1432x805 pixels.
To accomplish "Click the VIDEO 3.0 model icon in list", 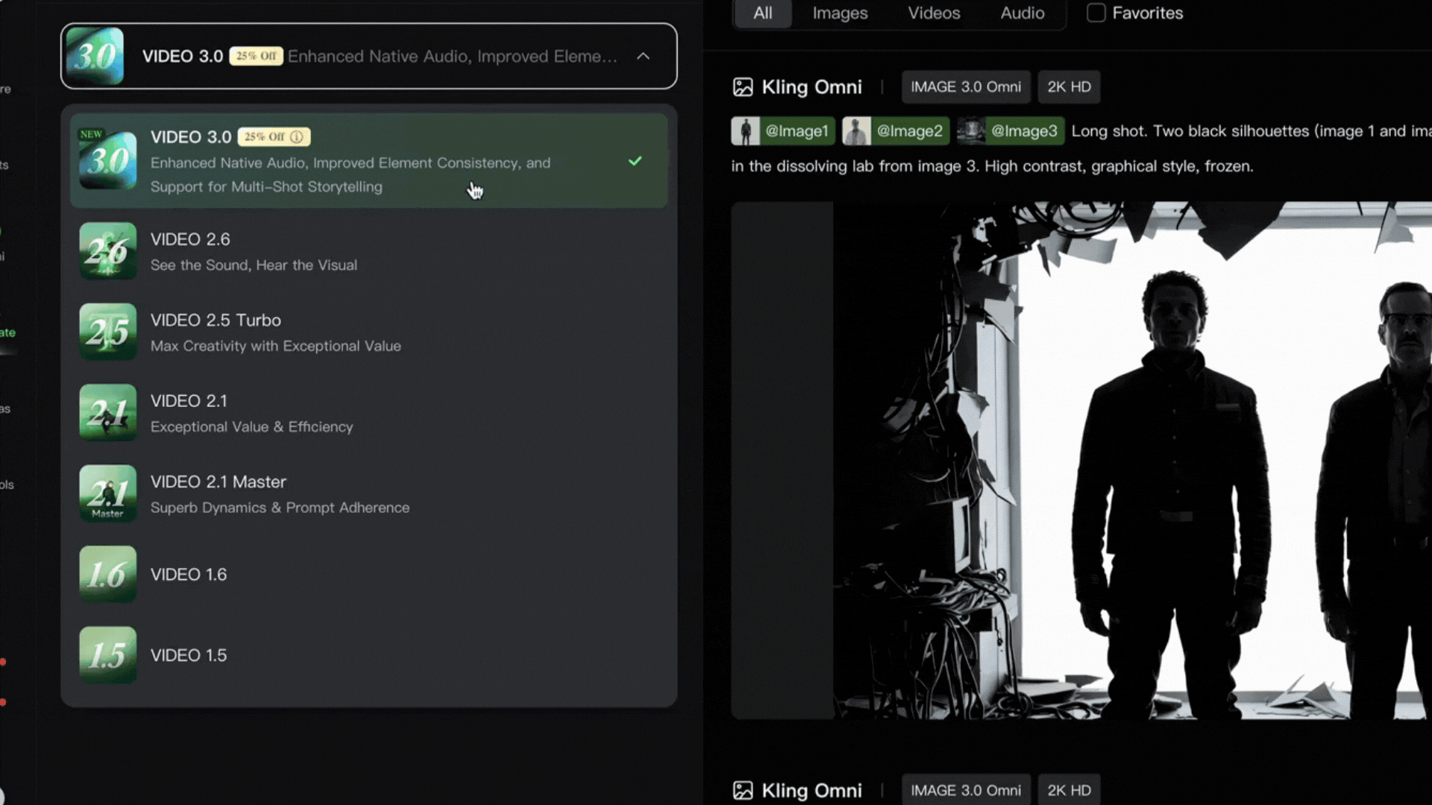I will 108,160.
